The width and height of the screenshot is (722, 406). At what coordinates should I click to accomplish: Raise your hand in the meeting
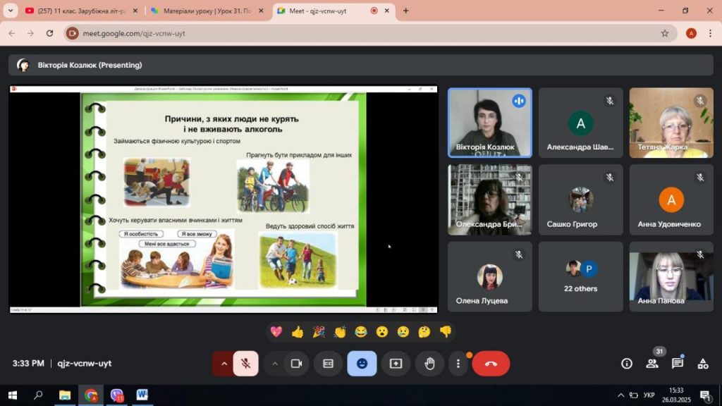click(x=429, y=364)
